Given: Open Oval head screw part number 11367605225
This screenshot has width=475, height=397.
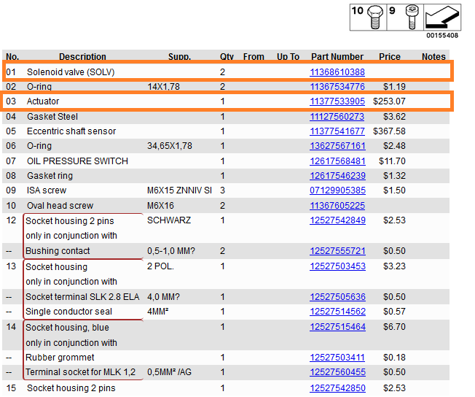Looking at the screenshot, I should coord(337,206).
